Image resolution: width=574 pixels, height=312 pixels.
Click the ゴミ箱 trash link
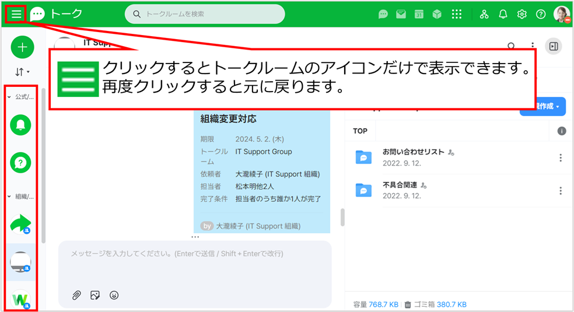click(419, 304)
